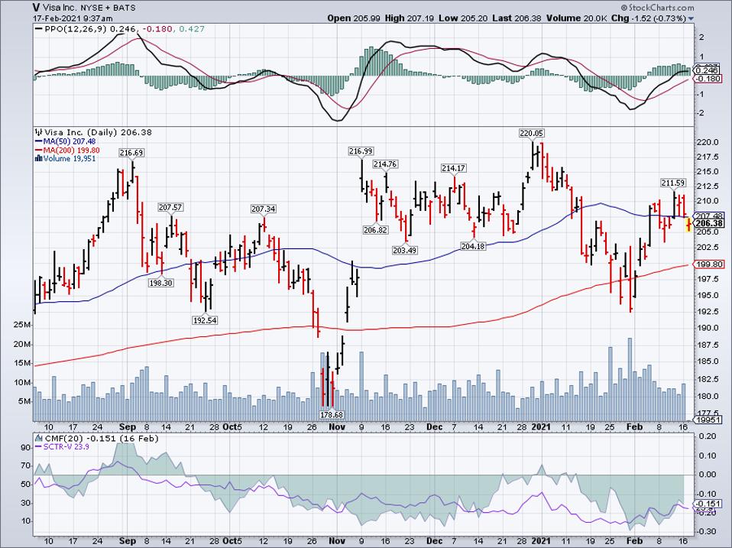Click the Volume 19,951 legend label
Image resolution: width=732 pixels, height=548 pixels.
[x=70, y=159]
